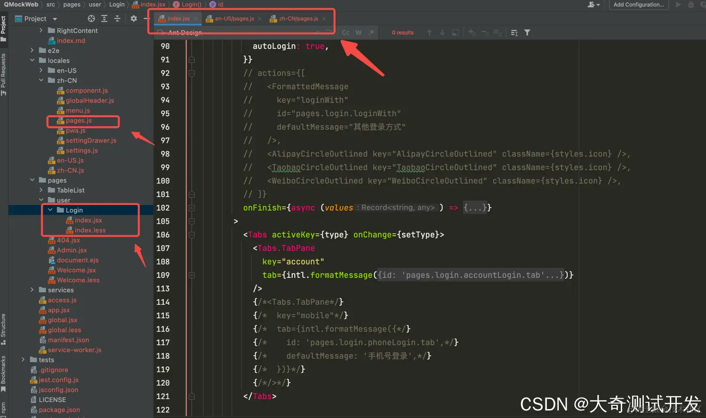Unfold the collapsed block at line 109

coord(192,275)
